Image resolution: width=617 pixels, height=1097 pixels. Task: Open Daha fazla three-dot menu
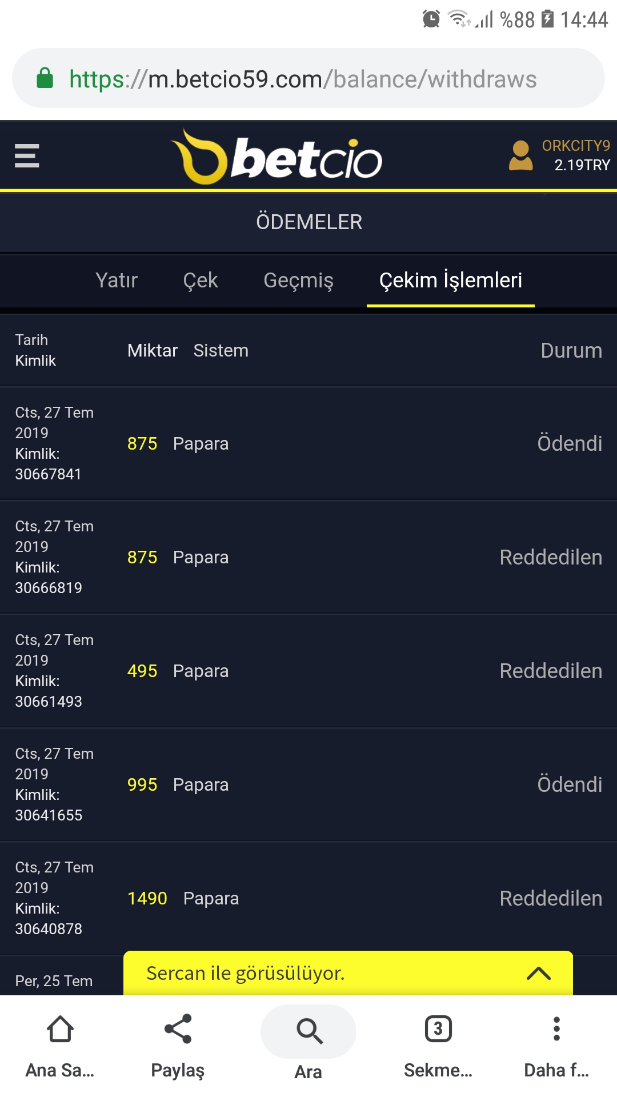tap(556, 1028)
